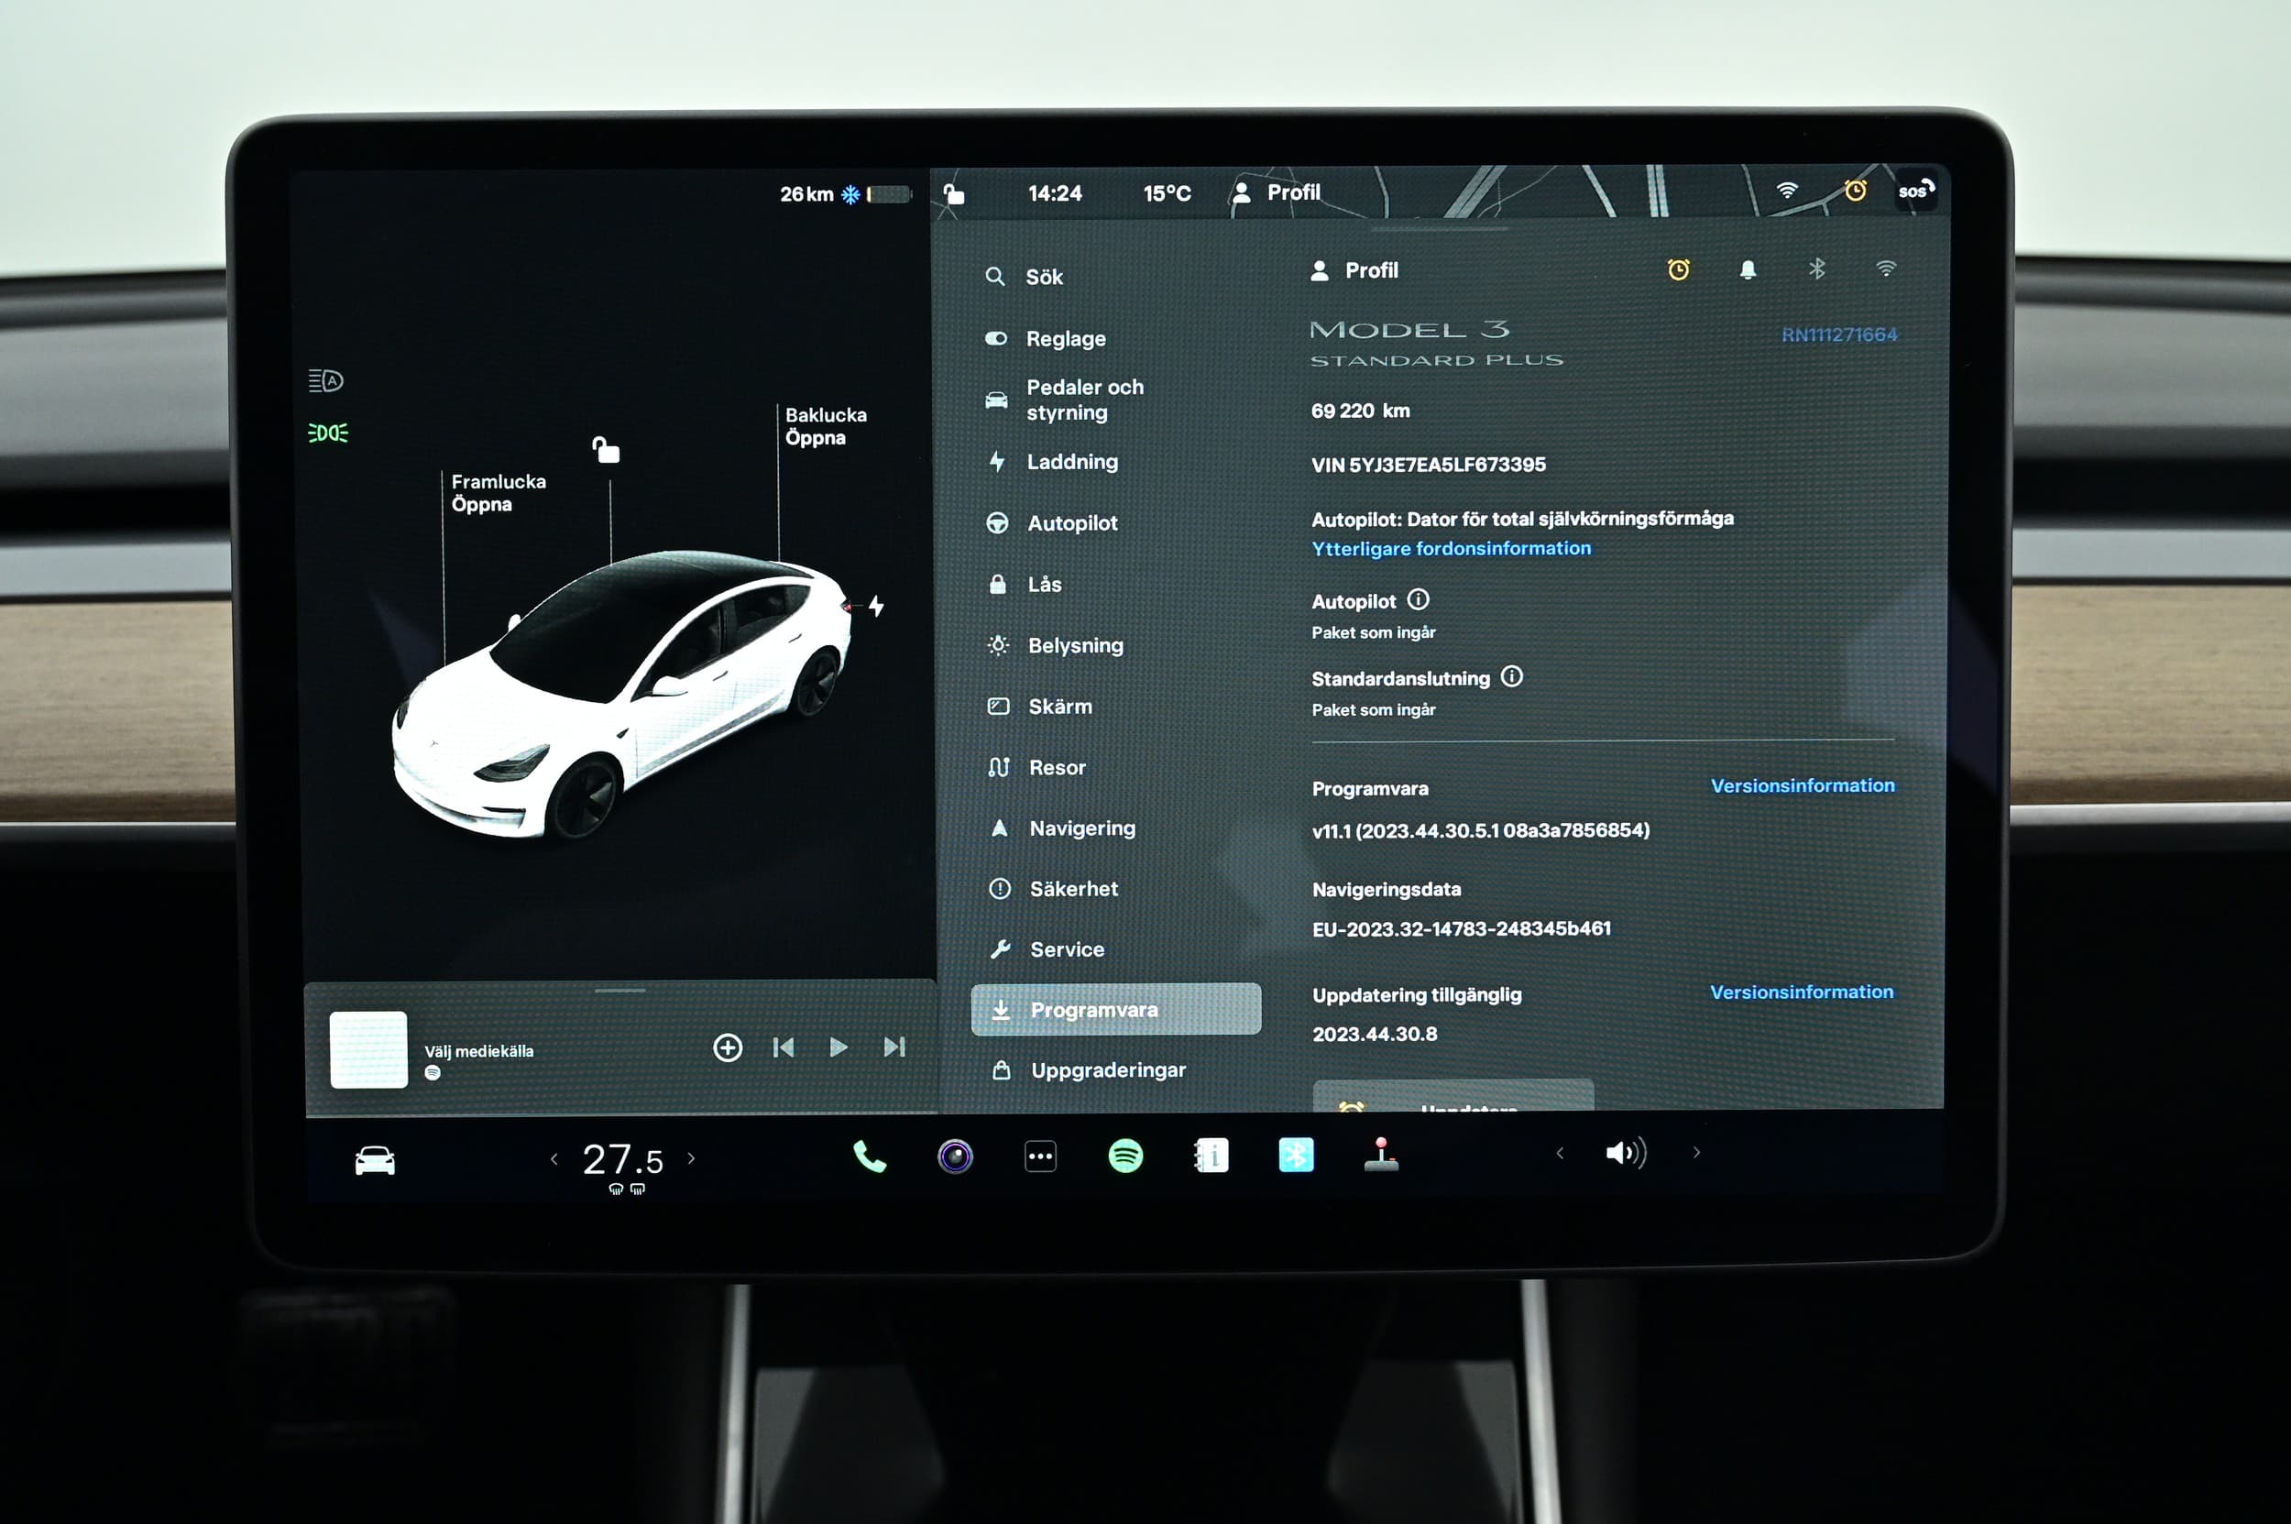Open the Spotify app
Image resolution: width=2291 pixels, height=1524 pixels.
1125,1157
